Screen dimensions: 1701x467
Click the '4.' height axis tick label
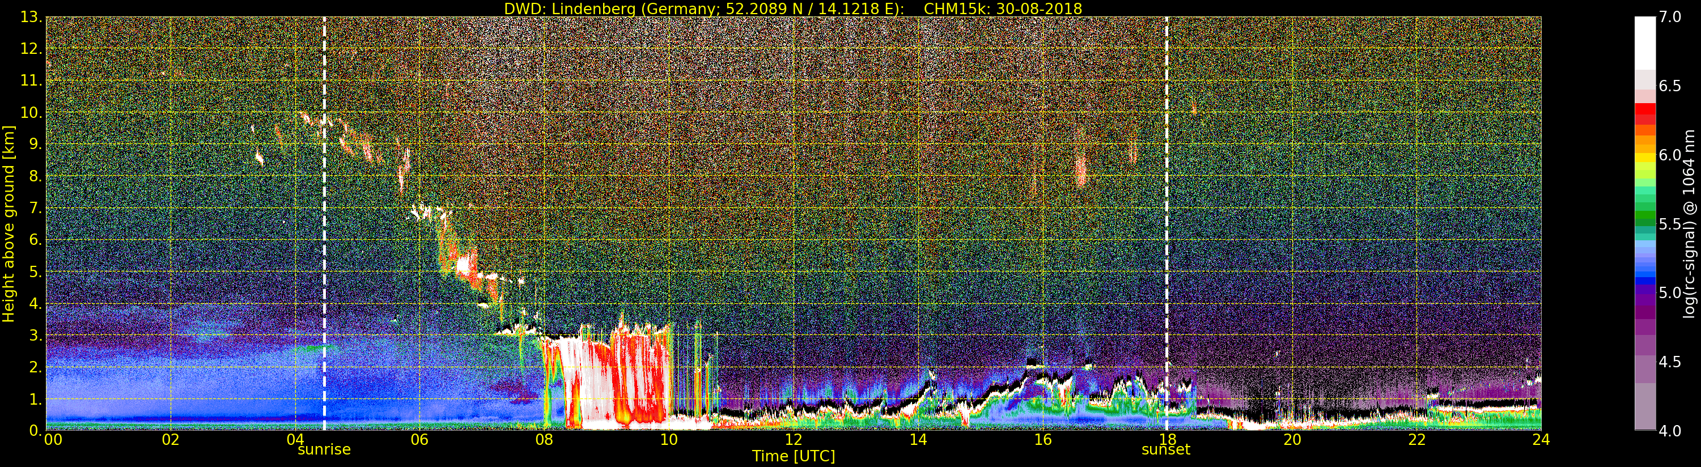point(35,303)
